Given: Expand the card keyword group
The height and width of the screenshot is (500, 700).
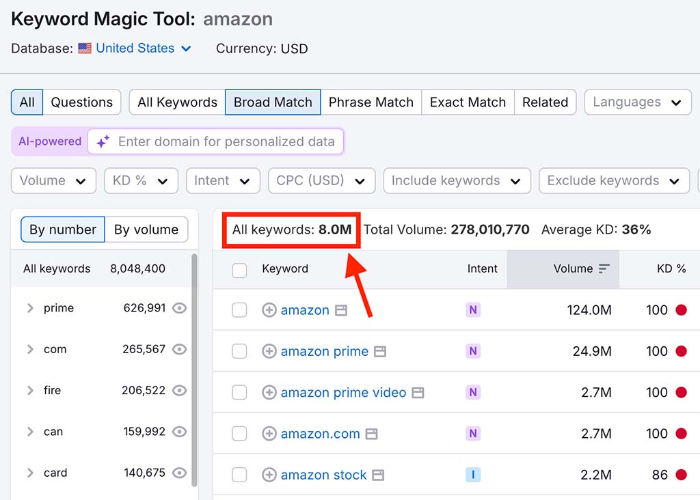Looking at the screenshot, I should click(x=30, y=473).
